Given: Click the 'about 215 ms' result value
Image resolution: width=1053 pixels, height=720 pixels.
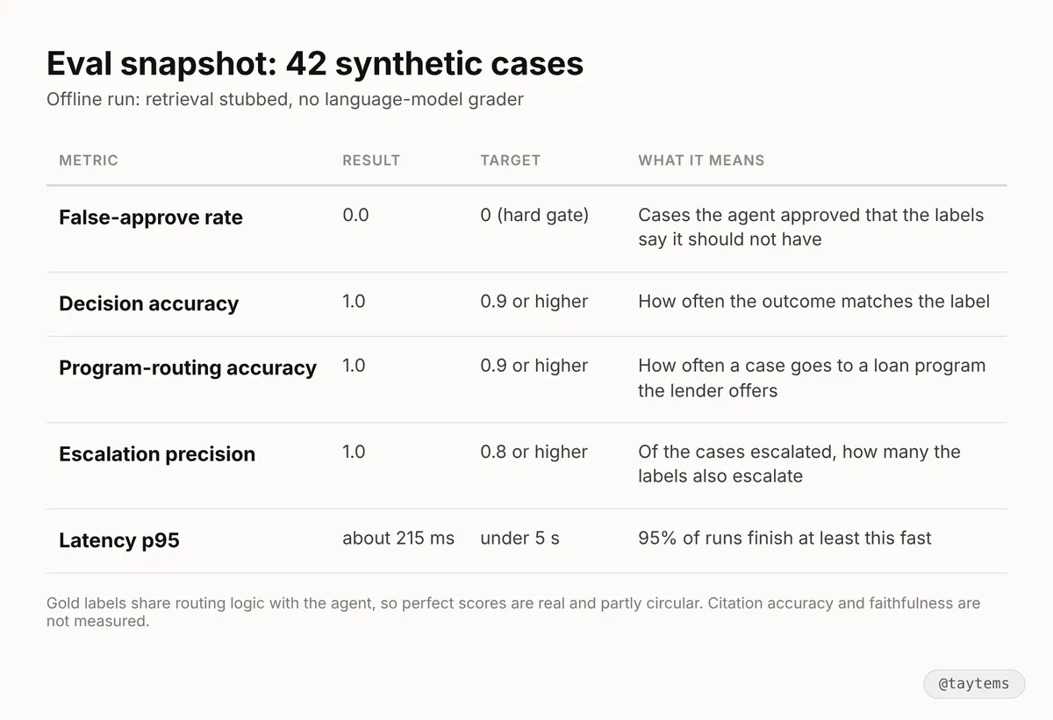Looking at the screenshot, I should pyautogui.click(x=398, y=538).
